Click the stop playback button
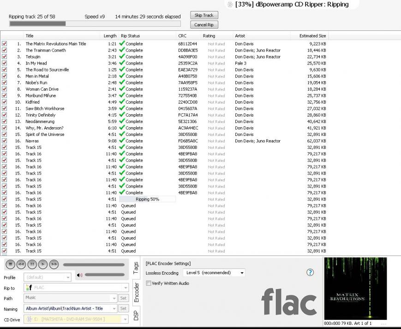The width and height of the screenshot is (401, 329). coord(10,264)
